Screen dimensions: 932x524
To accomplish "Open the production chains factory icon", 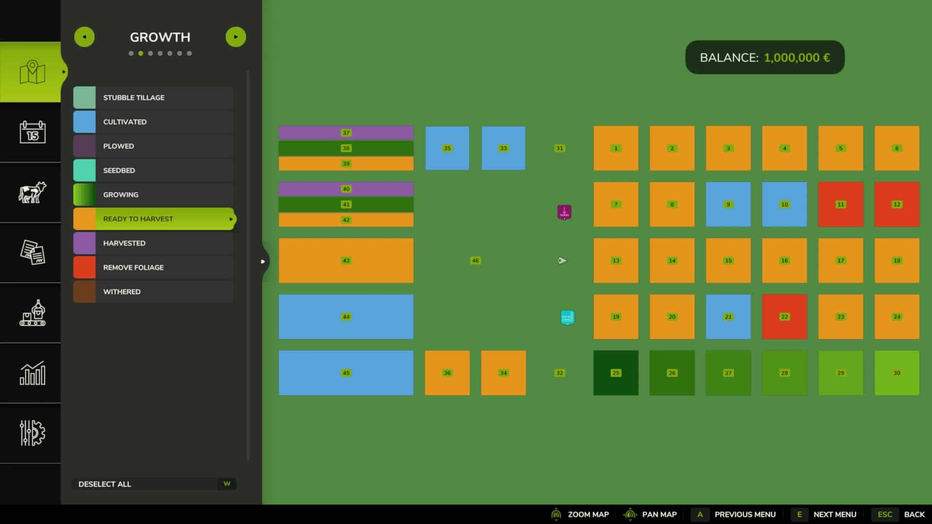I will pos(32,313).
